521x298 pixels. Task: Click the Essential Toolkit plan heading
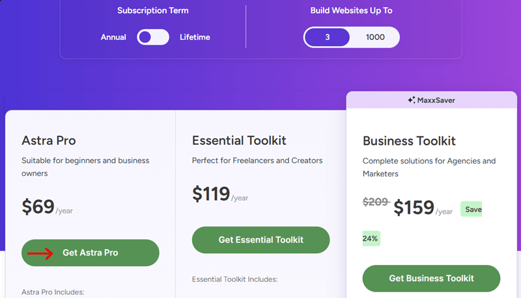tap(239, 140)
